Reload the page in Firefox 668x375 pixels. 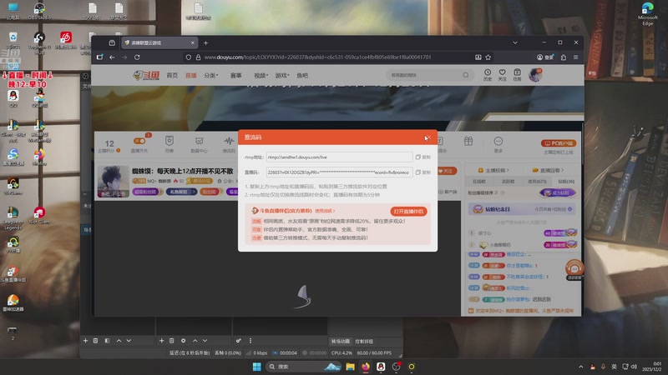click(137, 57)
